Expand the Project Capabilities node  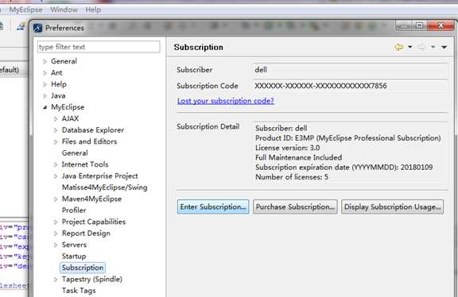click(56, 222)
